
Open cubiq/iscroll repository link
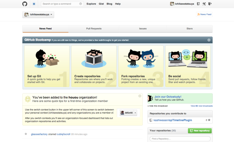tap(63, 134)
